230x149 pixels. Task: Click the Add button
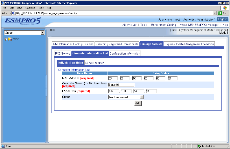click(138, 103)
